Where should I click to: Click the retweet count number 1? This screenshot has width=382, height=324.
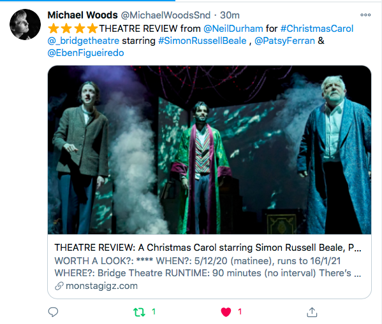click(x=154, y=312)
